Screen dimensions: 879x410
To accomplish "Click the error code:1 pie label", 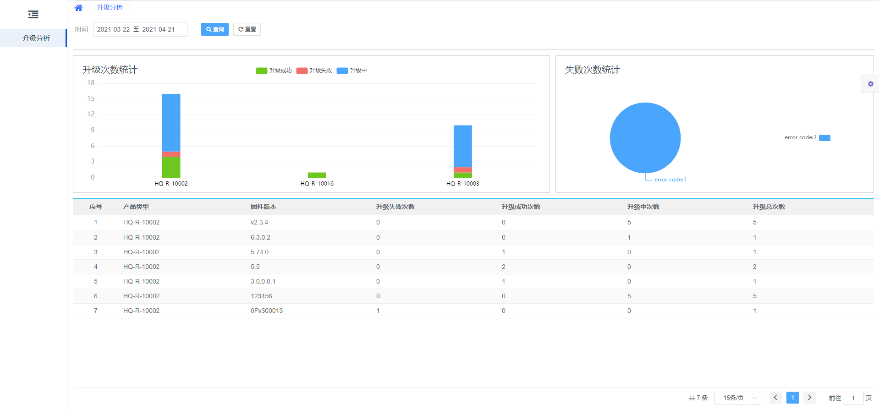I will (670, 180).
